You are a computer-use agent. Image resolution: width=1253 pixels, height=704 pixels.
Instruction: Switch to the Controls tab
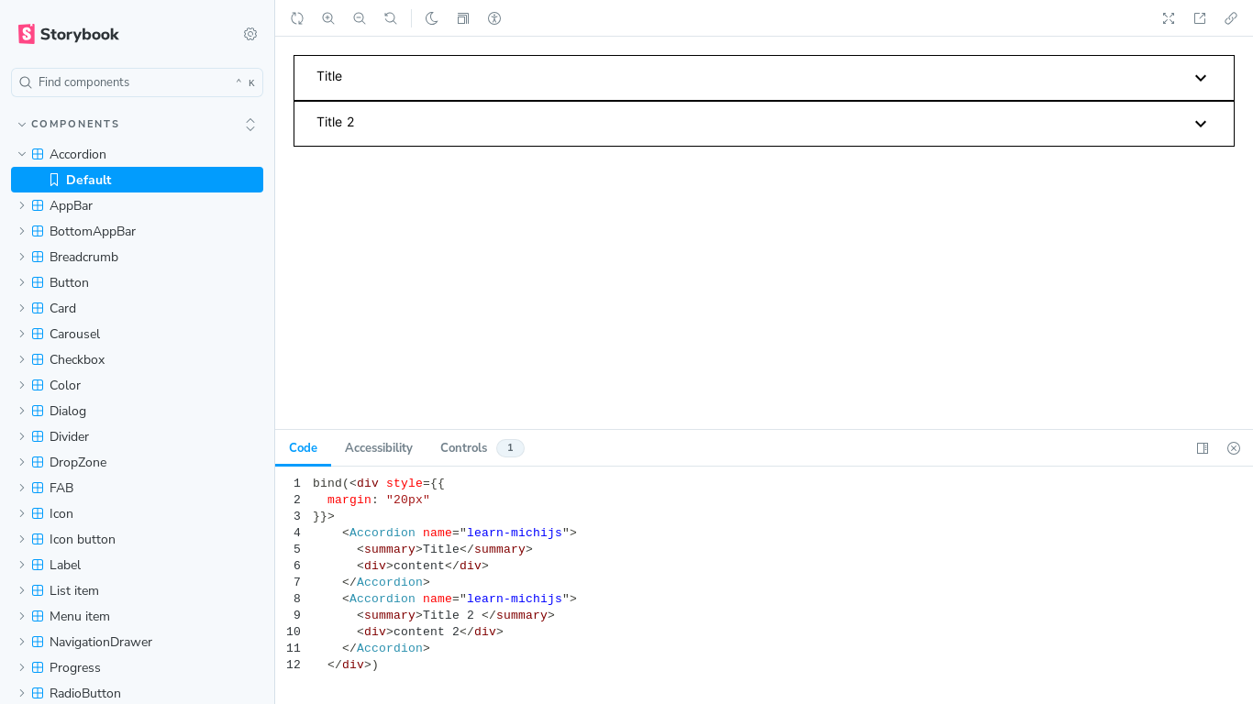pyautogui.click(x=482, y=448)
